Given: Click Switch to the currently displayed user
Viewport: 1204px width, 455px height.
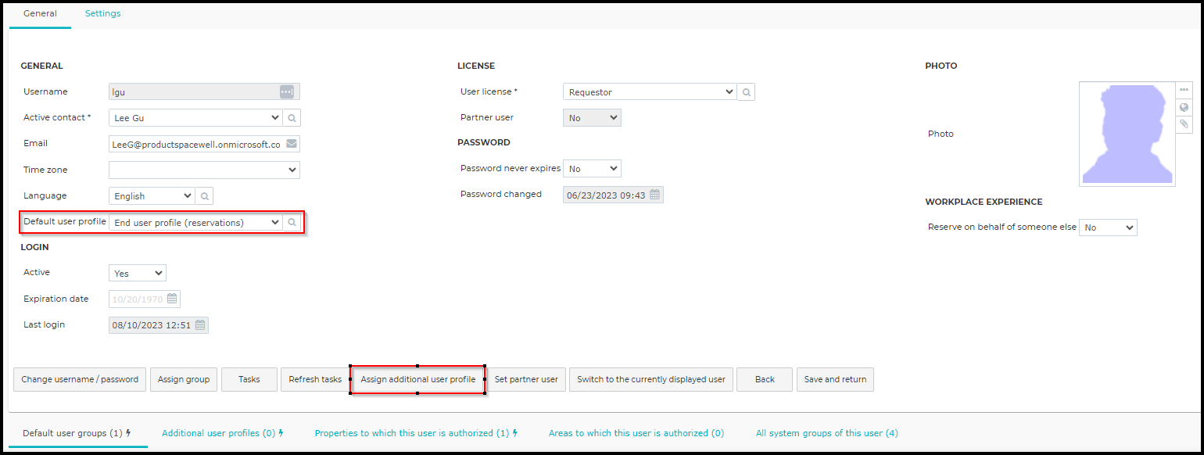Looking at the screenshot, I should coord(651,379).
